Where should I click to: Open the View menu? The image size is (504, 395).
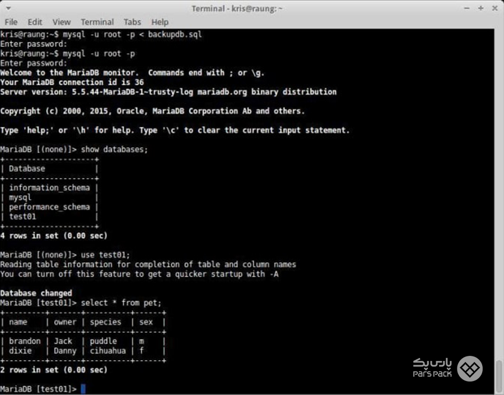62,22
